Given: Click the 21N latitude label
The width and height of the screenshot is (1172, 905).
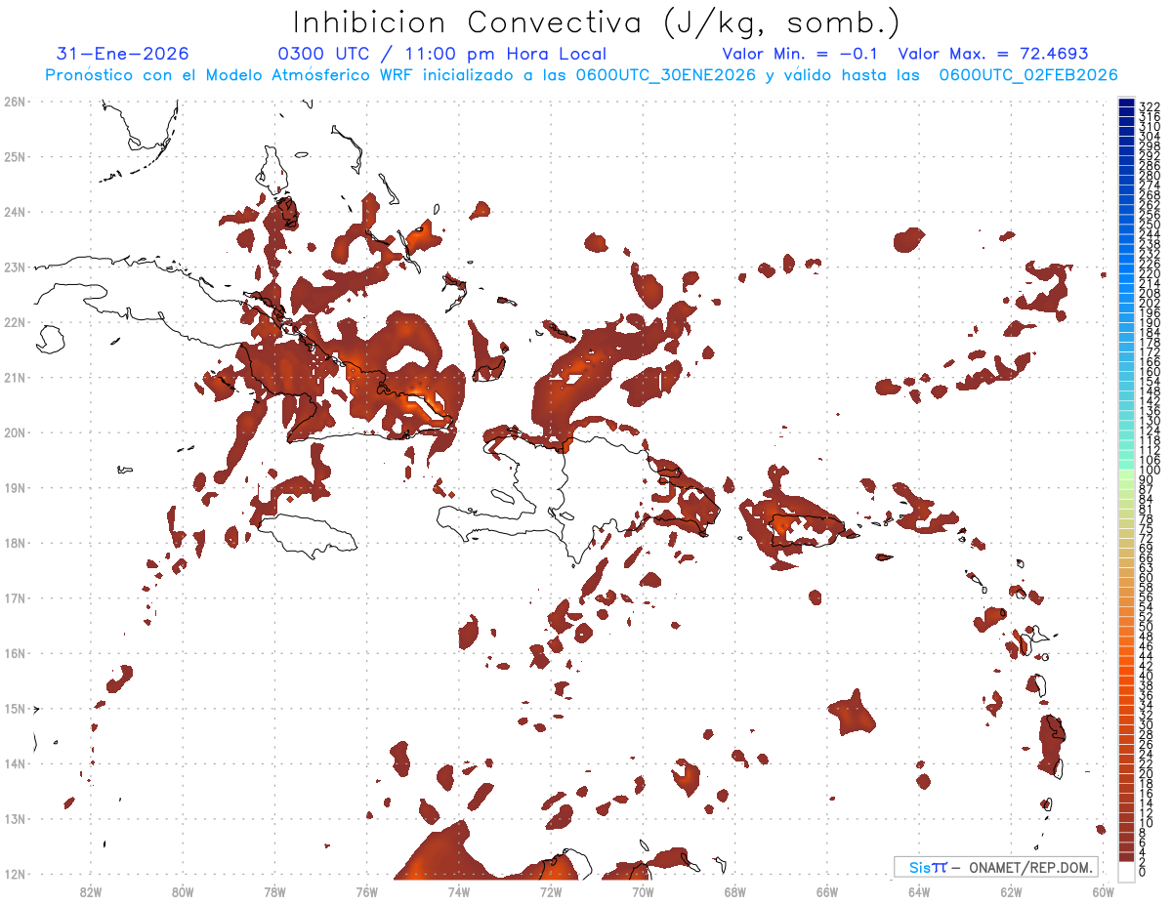Looking at the screenshot, I should (15, 377).
